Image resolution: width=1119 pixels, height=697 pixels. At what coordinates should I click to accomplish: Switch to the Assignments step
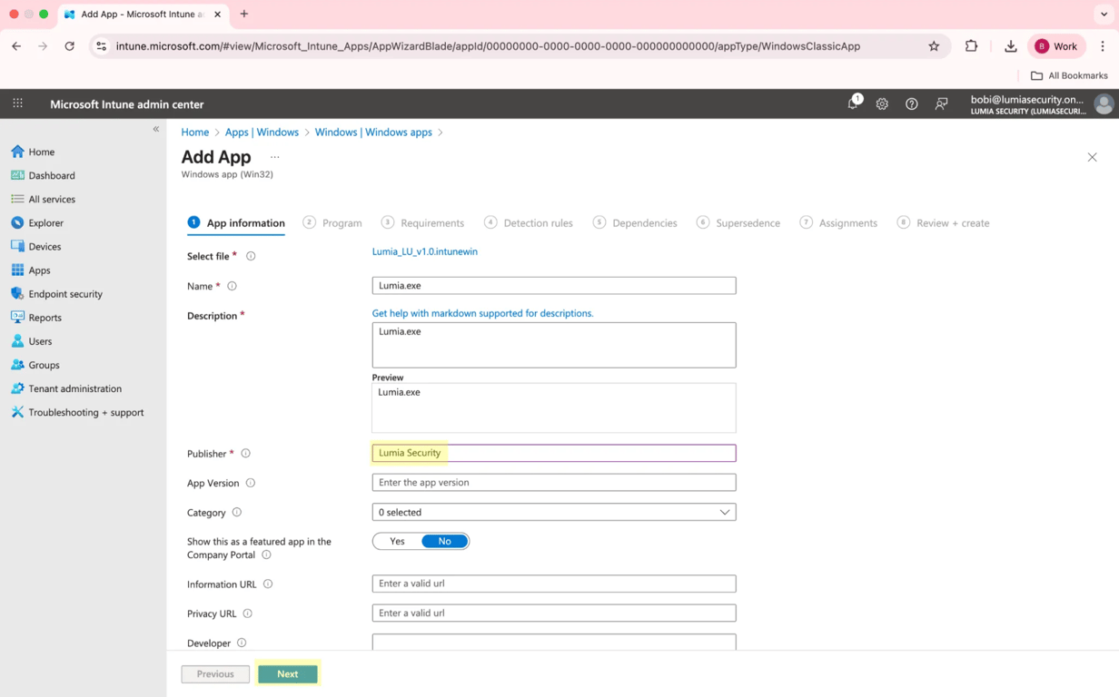pos(838,222)
